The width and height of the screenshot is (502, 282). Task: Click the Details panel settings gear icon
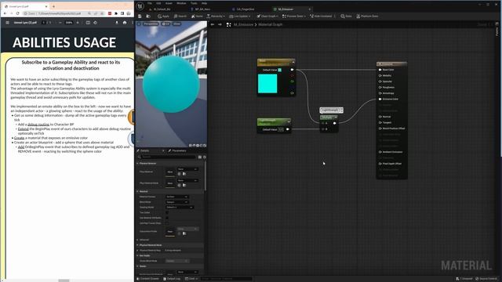tap(205, 157)
